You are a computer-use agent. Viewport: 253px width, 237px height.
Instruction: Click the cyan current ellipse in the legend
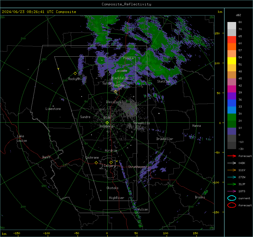[232, 198]
